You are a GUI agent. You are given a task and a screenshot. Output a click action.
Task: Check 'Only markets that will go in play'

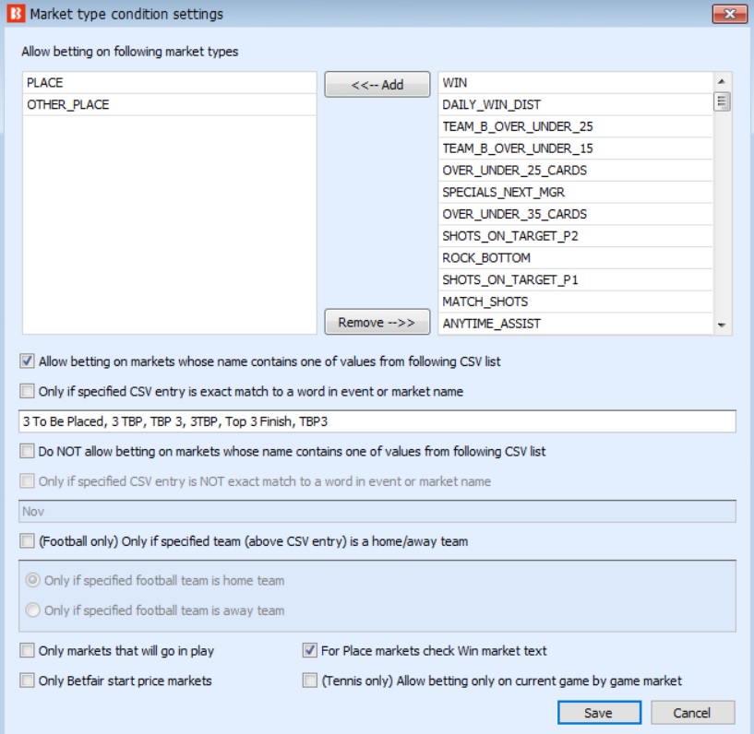click(27, 650)
